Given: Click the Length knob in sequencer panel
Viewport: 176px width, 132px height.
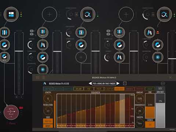Looking at the screenshot, I should tap(48, 98).
